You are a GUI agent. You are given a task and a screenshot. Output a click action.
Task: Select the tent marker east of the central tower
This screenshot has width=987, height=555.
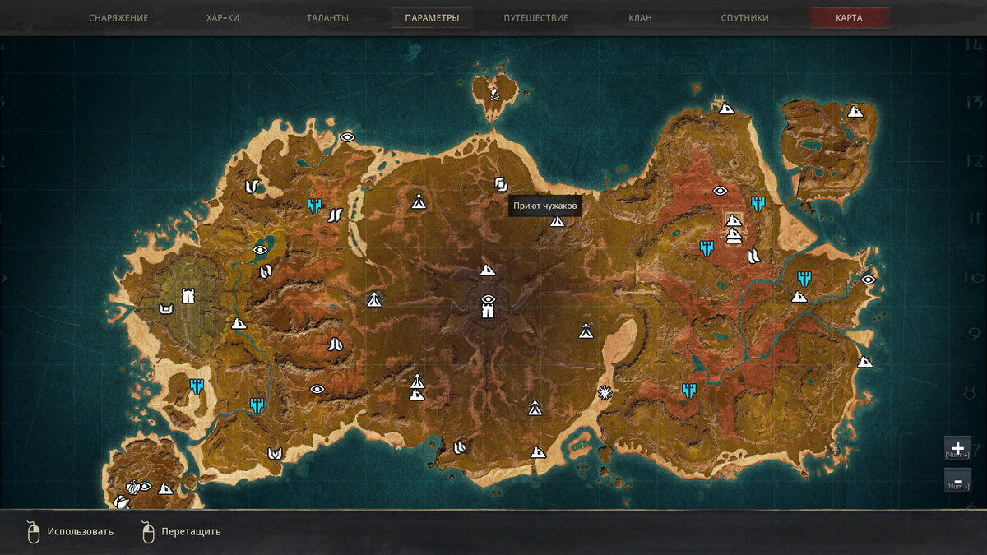pos(586,331)
